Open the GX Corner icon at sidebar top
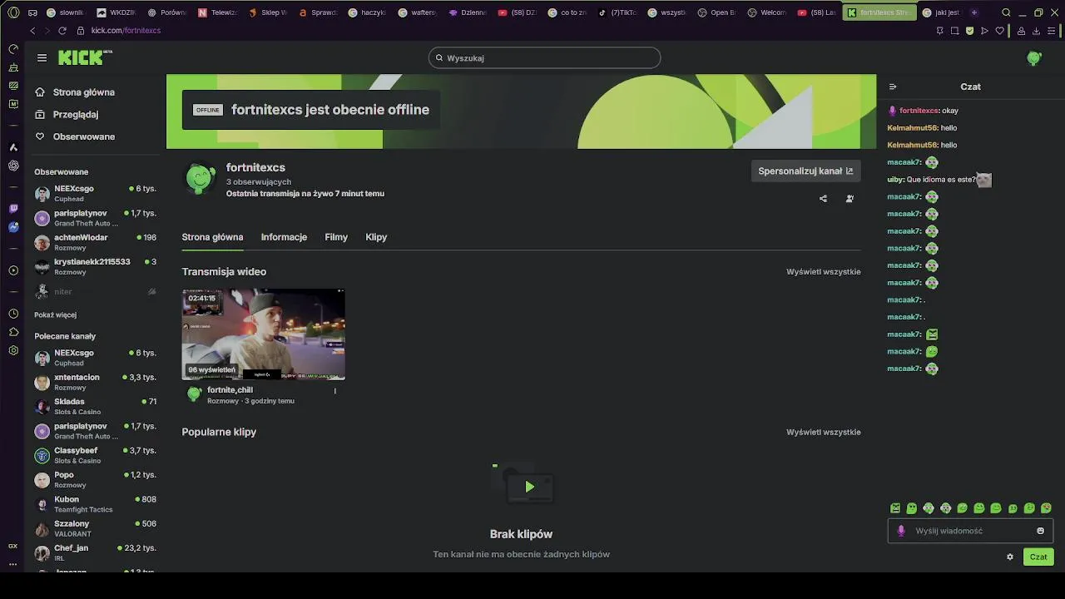Viewport: 1065px width, 599px height. (x=13, y=49)
